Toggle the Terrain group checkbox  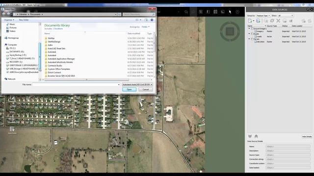tap(252, 39)
